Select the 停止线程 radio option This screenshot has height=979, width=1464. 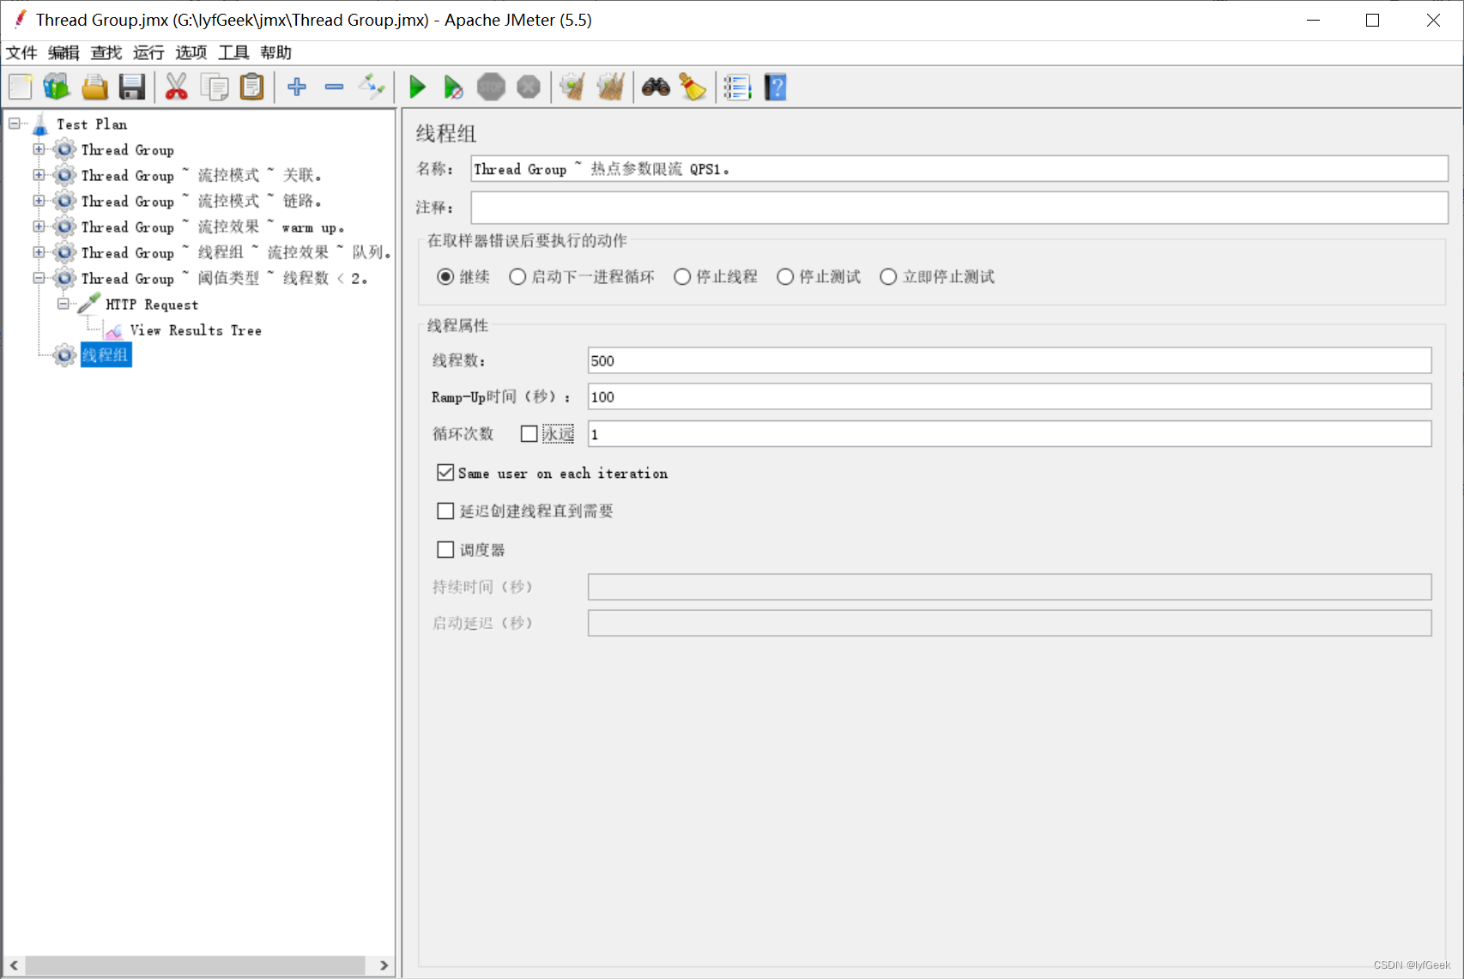pyautogui.click(x=682, y=276)
